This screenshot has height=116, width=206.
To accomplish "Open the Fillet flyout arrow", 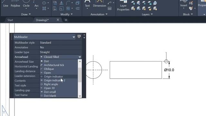I will [x=72, y=3].
